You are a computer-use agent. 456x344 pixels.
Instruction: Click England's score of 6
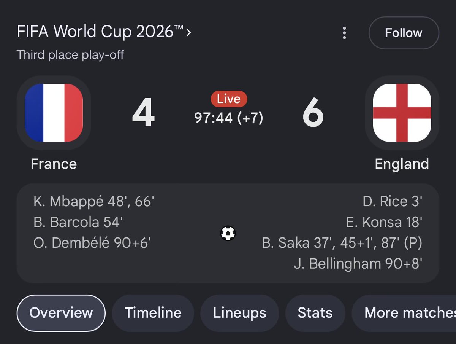[313, 113]
